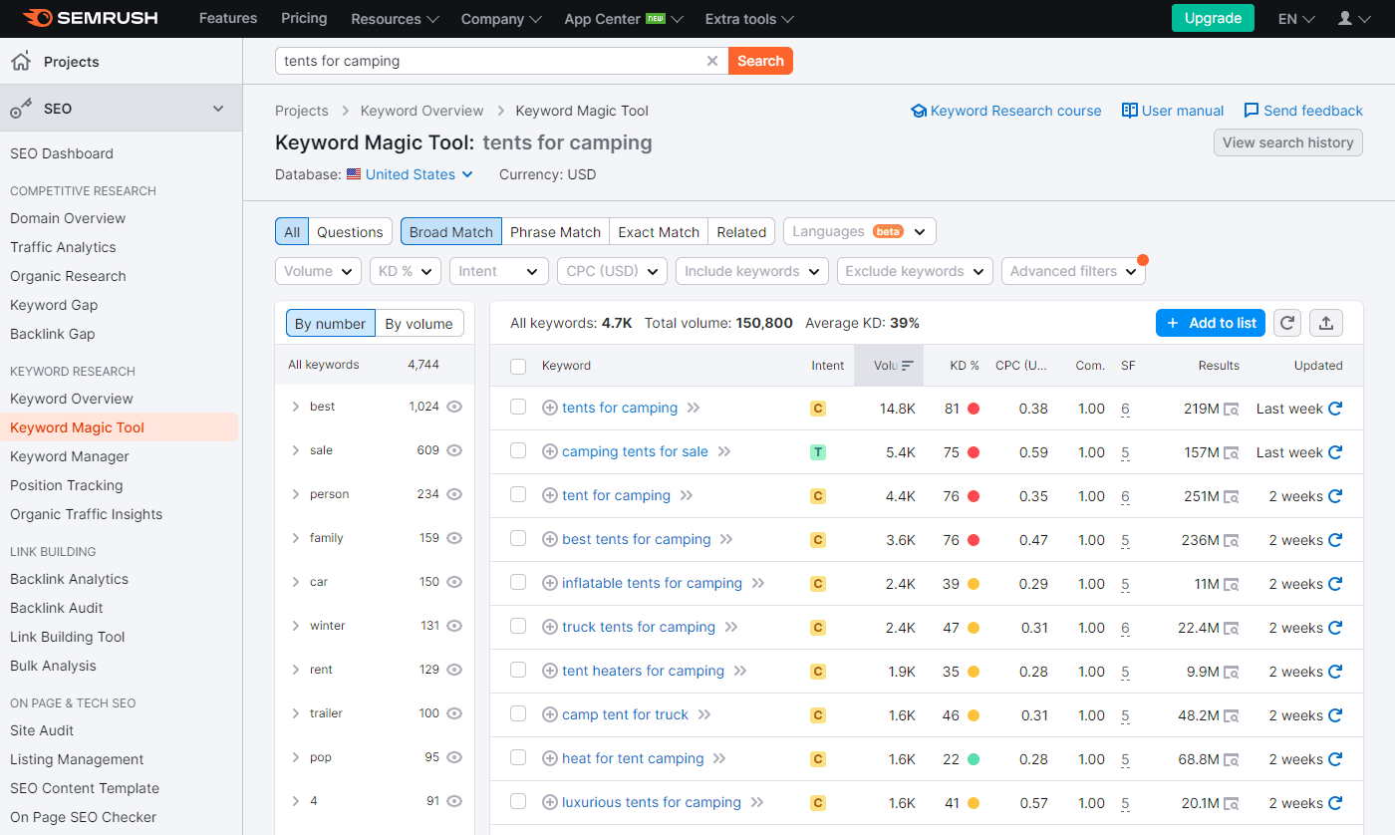Toggle eye icon for 'family' group

click(x=454, y=538)
